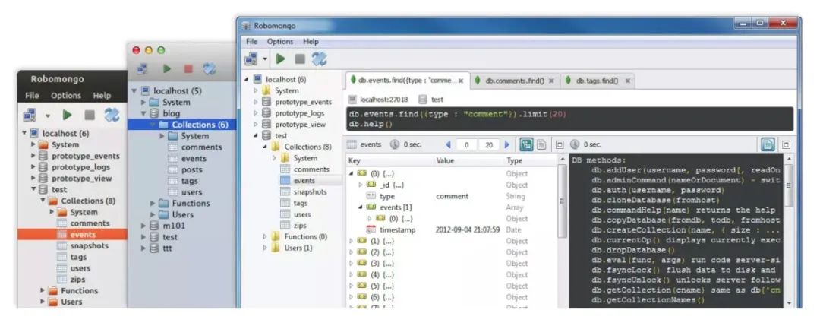Close the db.tags.find() tab

point(628,81)
